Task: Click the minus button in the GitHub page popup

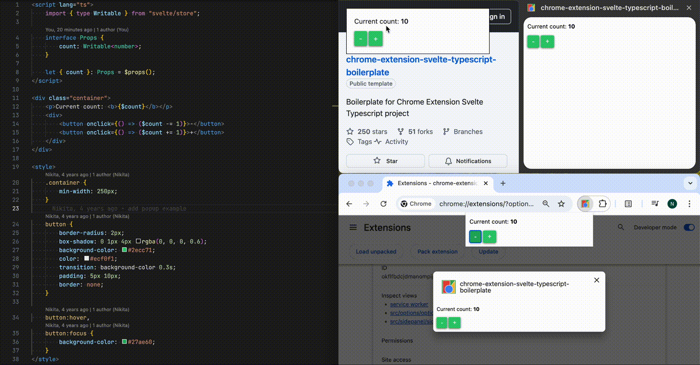Action: coord(361,39)
